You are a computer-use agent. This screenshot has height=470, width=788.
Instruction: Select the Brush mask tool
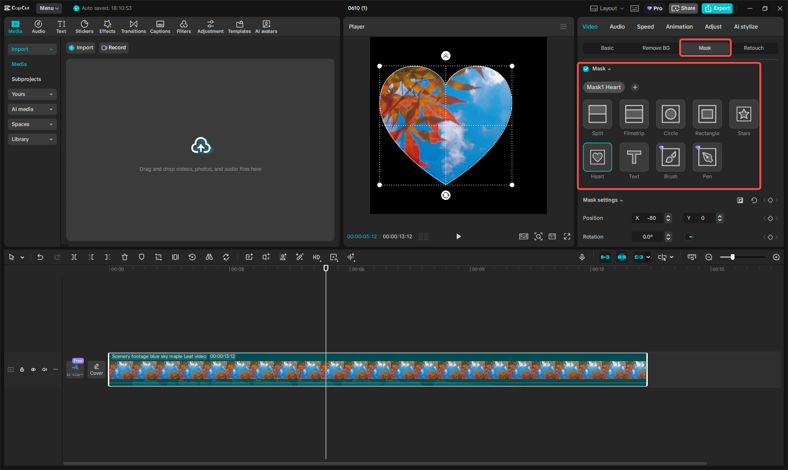(x=670, y=157)
